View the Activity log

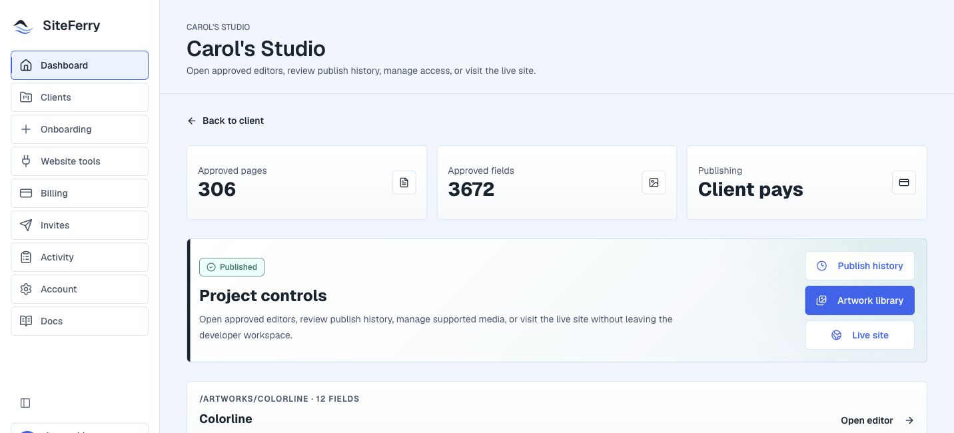79,257
